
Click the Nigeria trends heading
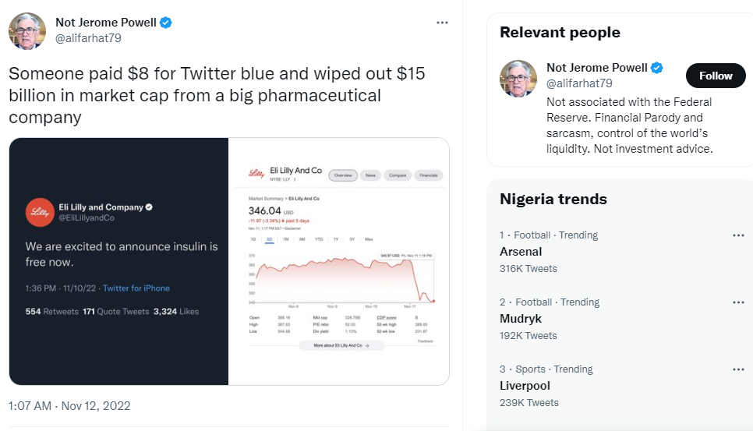click(553, 199)
